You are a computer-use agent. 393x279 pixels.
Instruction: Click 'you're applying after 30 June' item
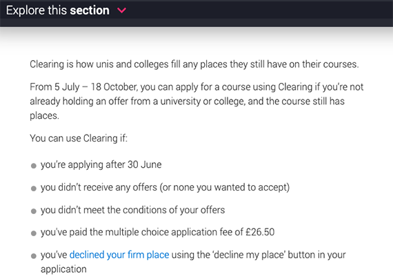101,165
